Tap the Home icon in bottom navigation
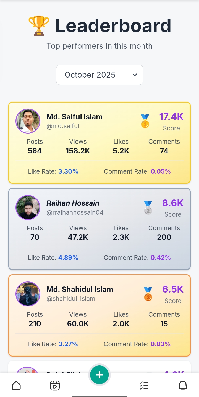The width and height of the screenshot is (199, 397). pos(16,385)
